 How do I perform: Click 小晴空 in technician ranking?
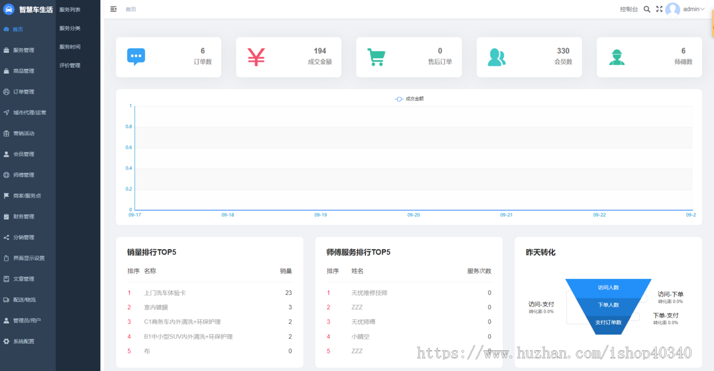coord(361,337)
